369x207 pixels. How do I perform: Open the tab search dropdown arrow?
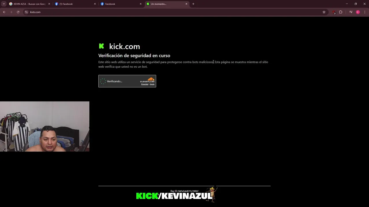point(4,4)
